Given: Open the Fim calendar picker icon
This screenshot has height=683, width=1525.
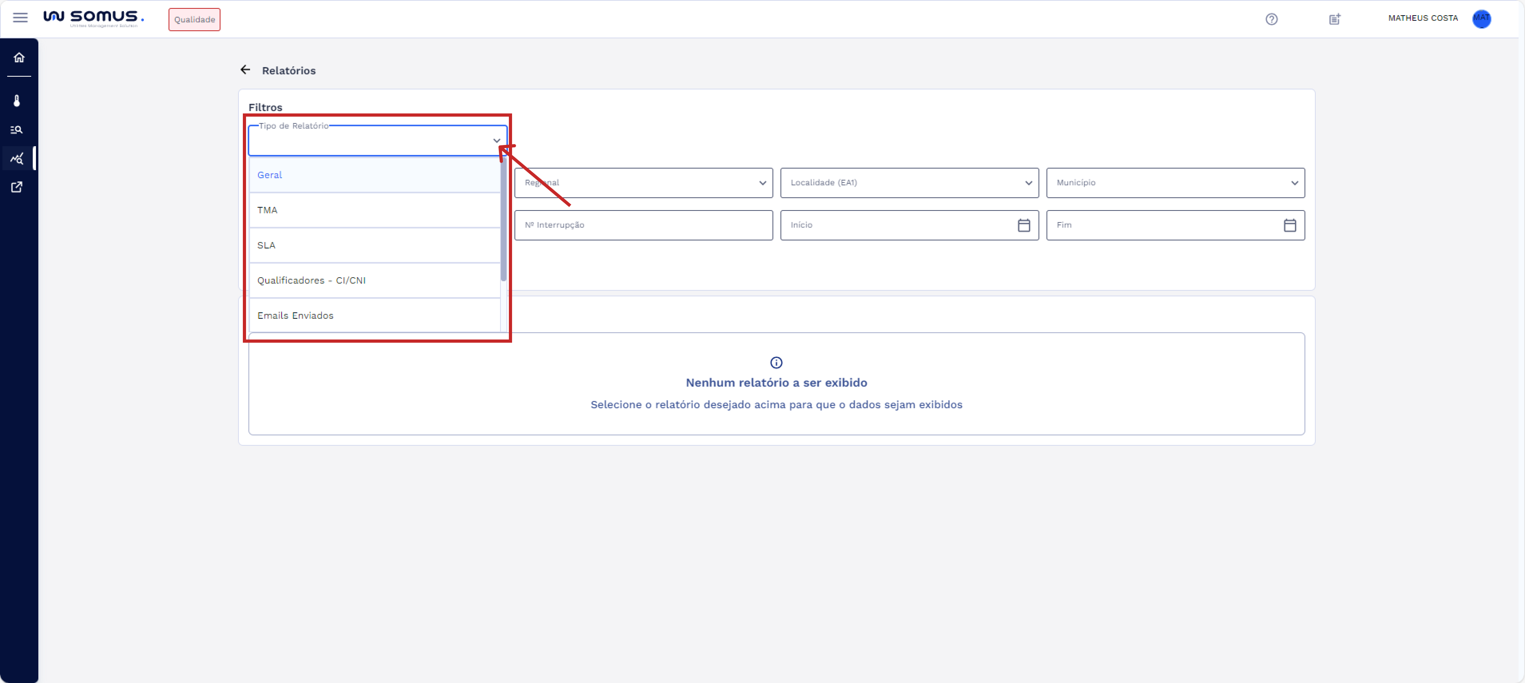Looking at the screenshot, I should (1289, 225).
